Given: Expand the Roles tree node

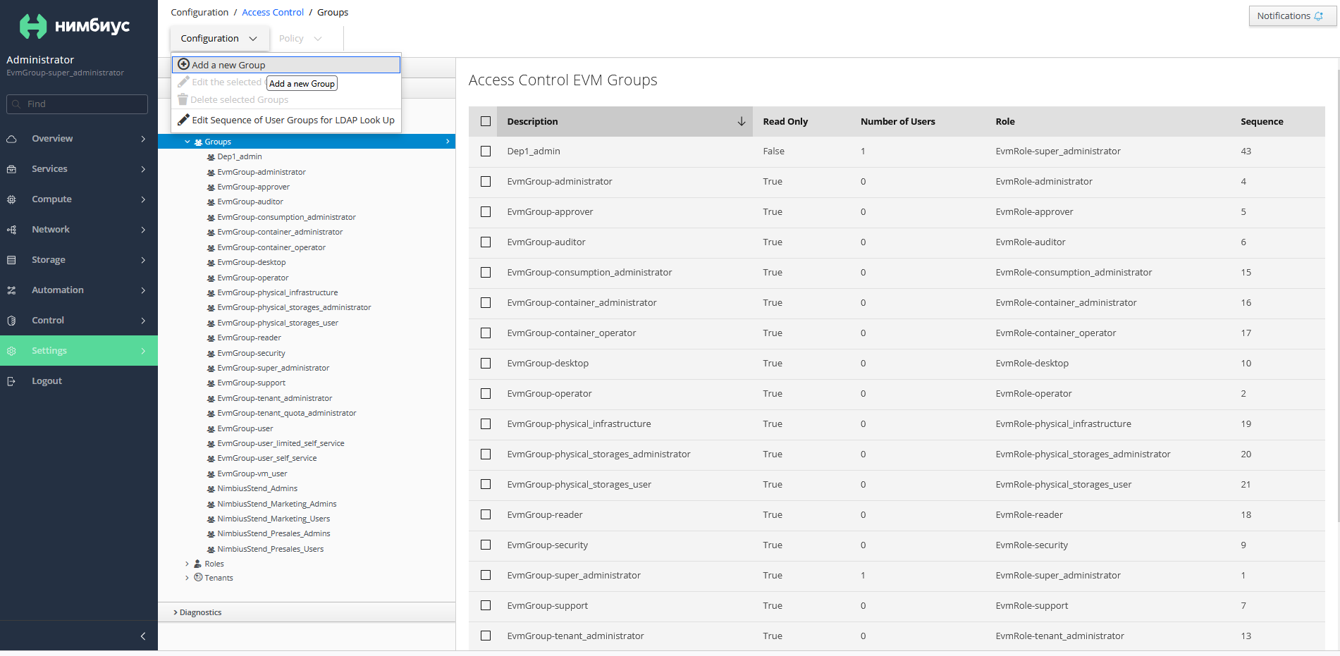Looking at the screenshot, I should tap(187, 564).
